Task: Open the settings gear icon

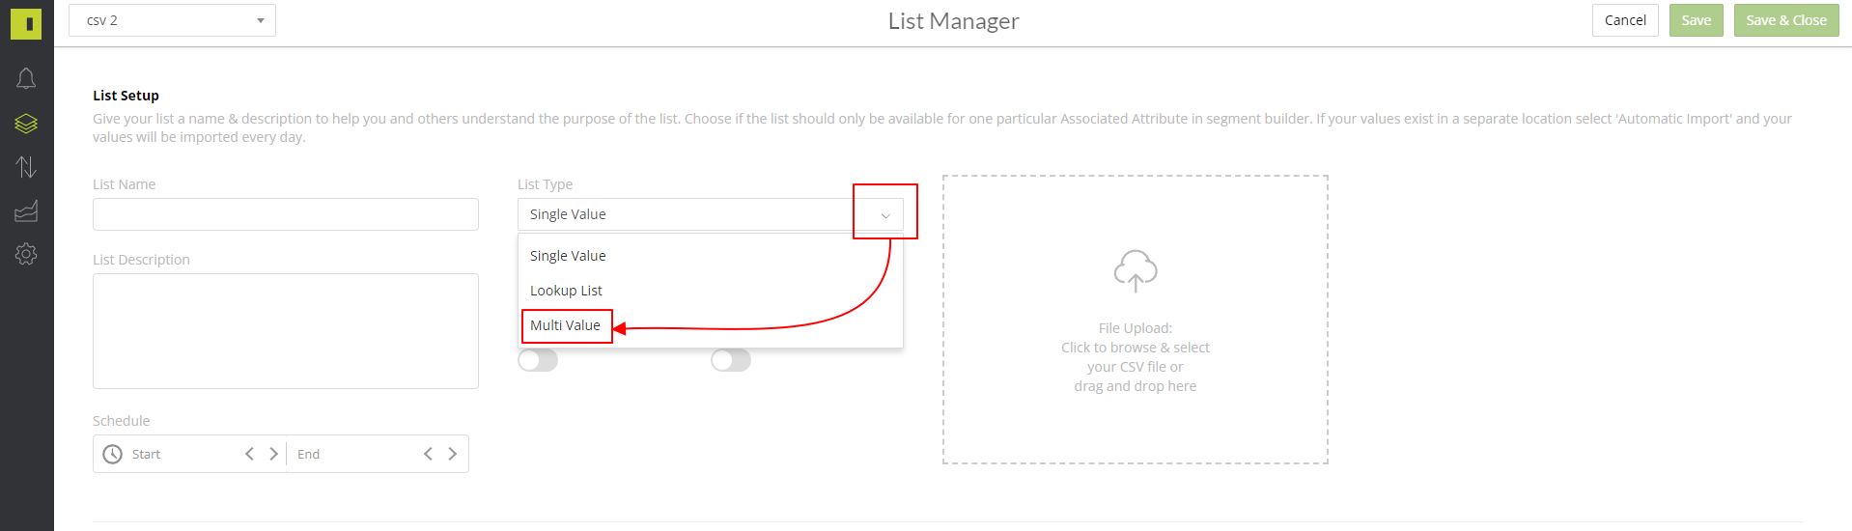Action: point(26,254)
